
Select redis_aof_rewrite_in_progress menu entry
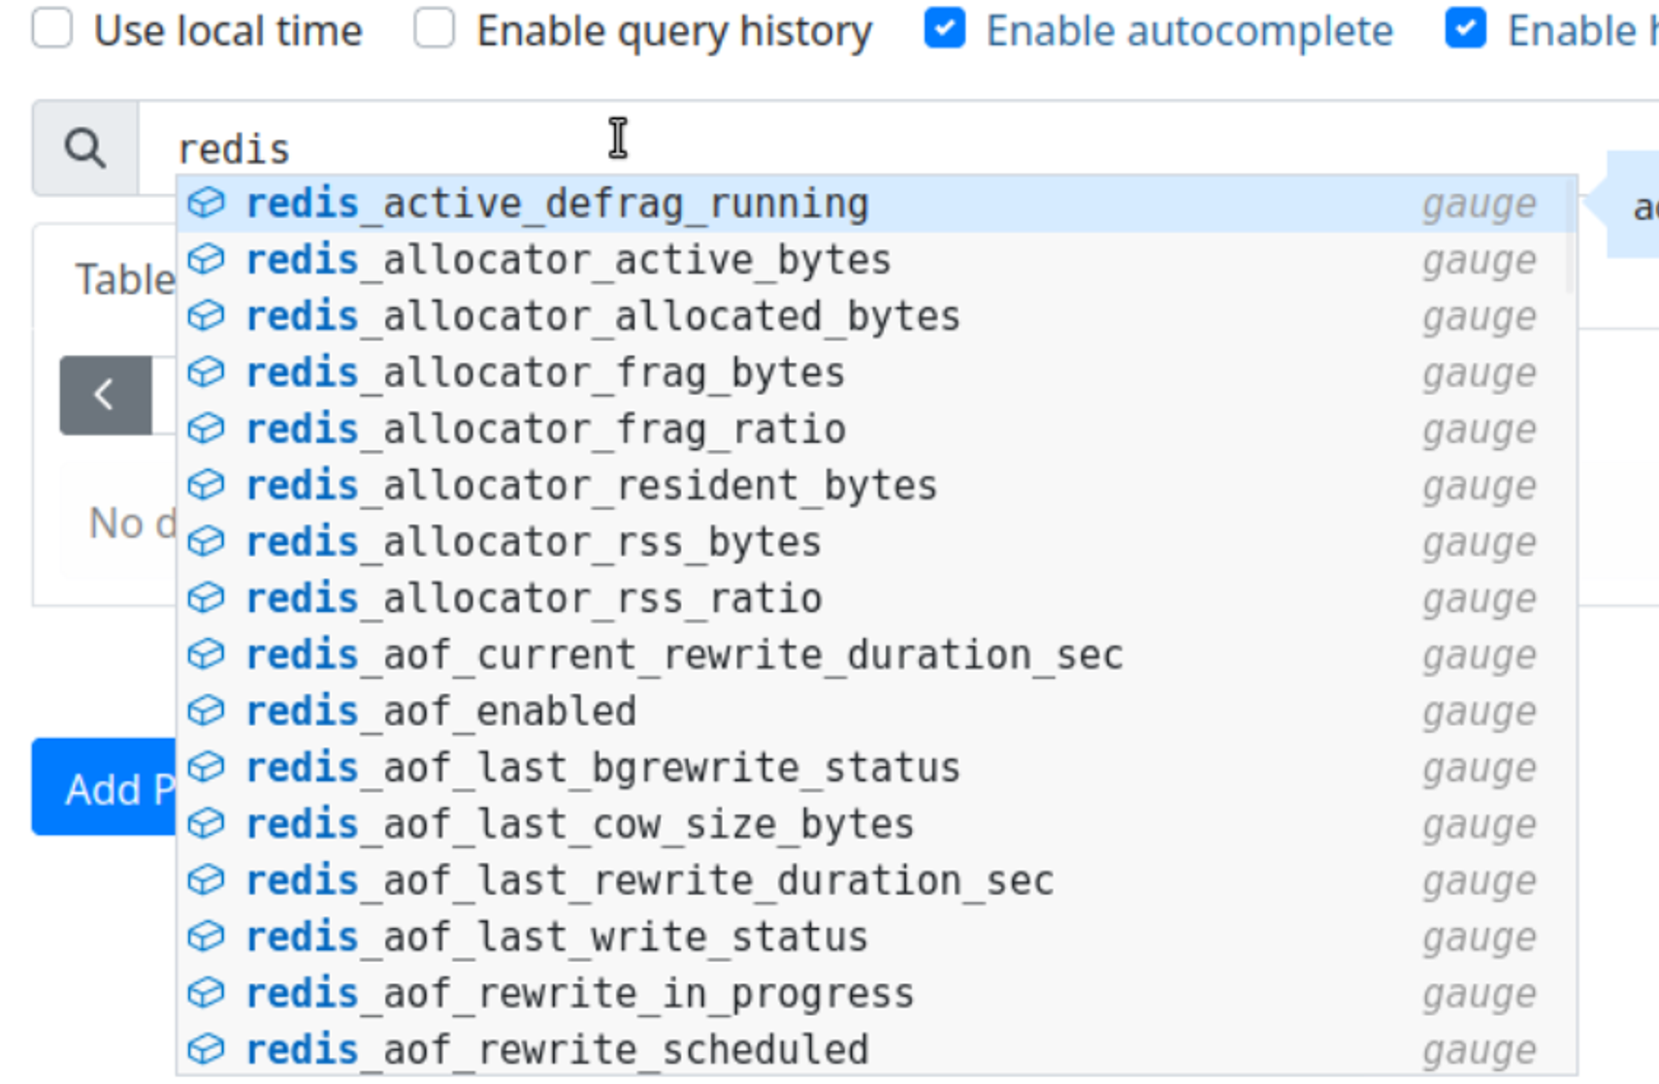coord(579,994)
